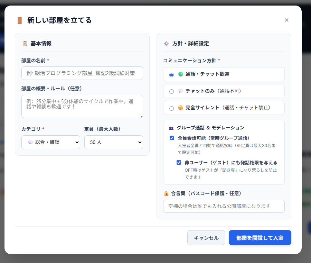Click the 部屋の名前 field label
This screenshot has height=263, width=311.
(x=34, y=61)
